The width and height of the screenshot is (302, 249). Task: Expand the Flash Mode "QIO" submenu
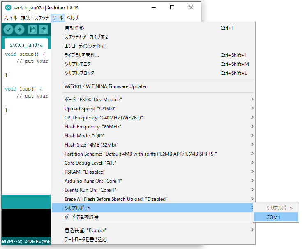(x=153, y=135)
